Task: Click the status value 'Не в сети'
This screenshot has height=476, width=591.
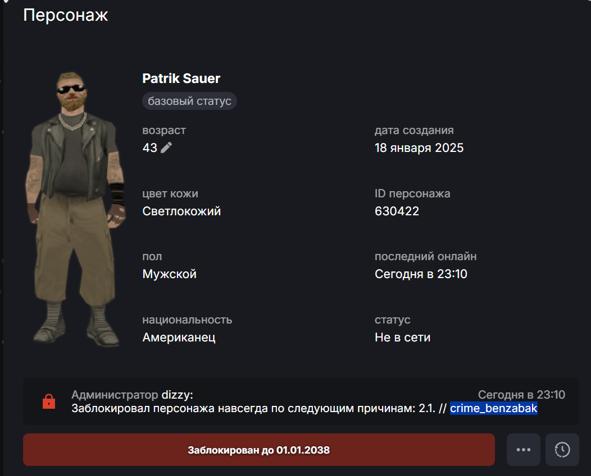Action: (x=402, y=337)
